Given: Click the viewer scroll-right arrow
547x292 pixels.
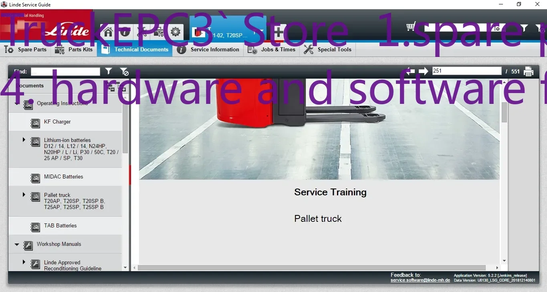Looking at the screenshot, I should [x=497, y=268].
